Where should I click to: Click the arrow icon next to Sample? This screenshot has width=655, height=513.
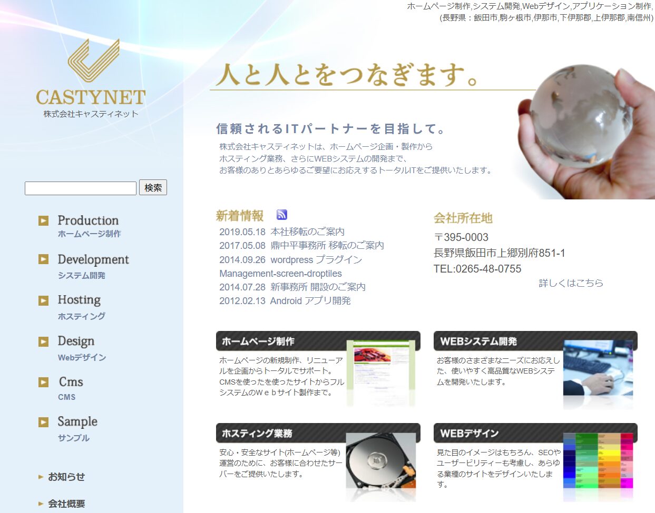tap(44, 422)
